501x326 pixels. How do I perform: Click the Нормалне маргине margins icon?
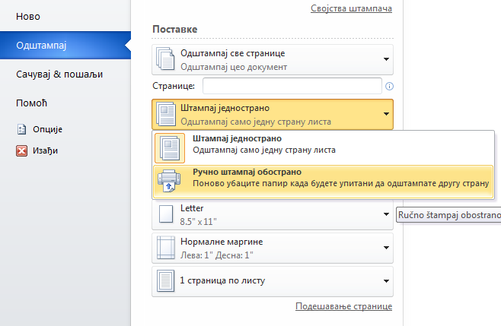166,248
